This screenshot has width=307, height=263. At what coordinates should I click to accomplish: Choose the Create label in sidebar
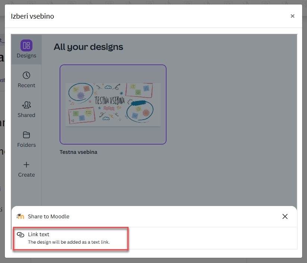(26, 175)
